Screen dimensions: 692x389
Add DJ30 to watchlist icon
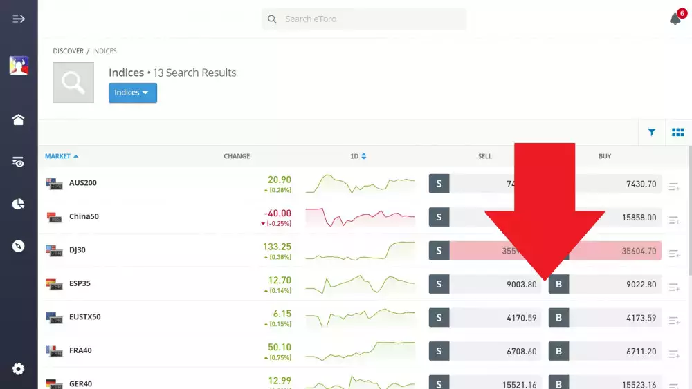click(674, 254)
